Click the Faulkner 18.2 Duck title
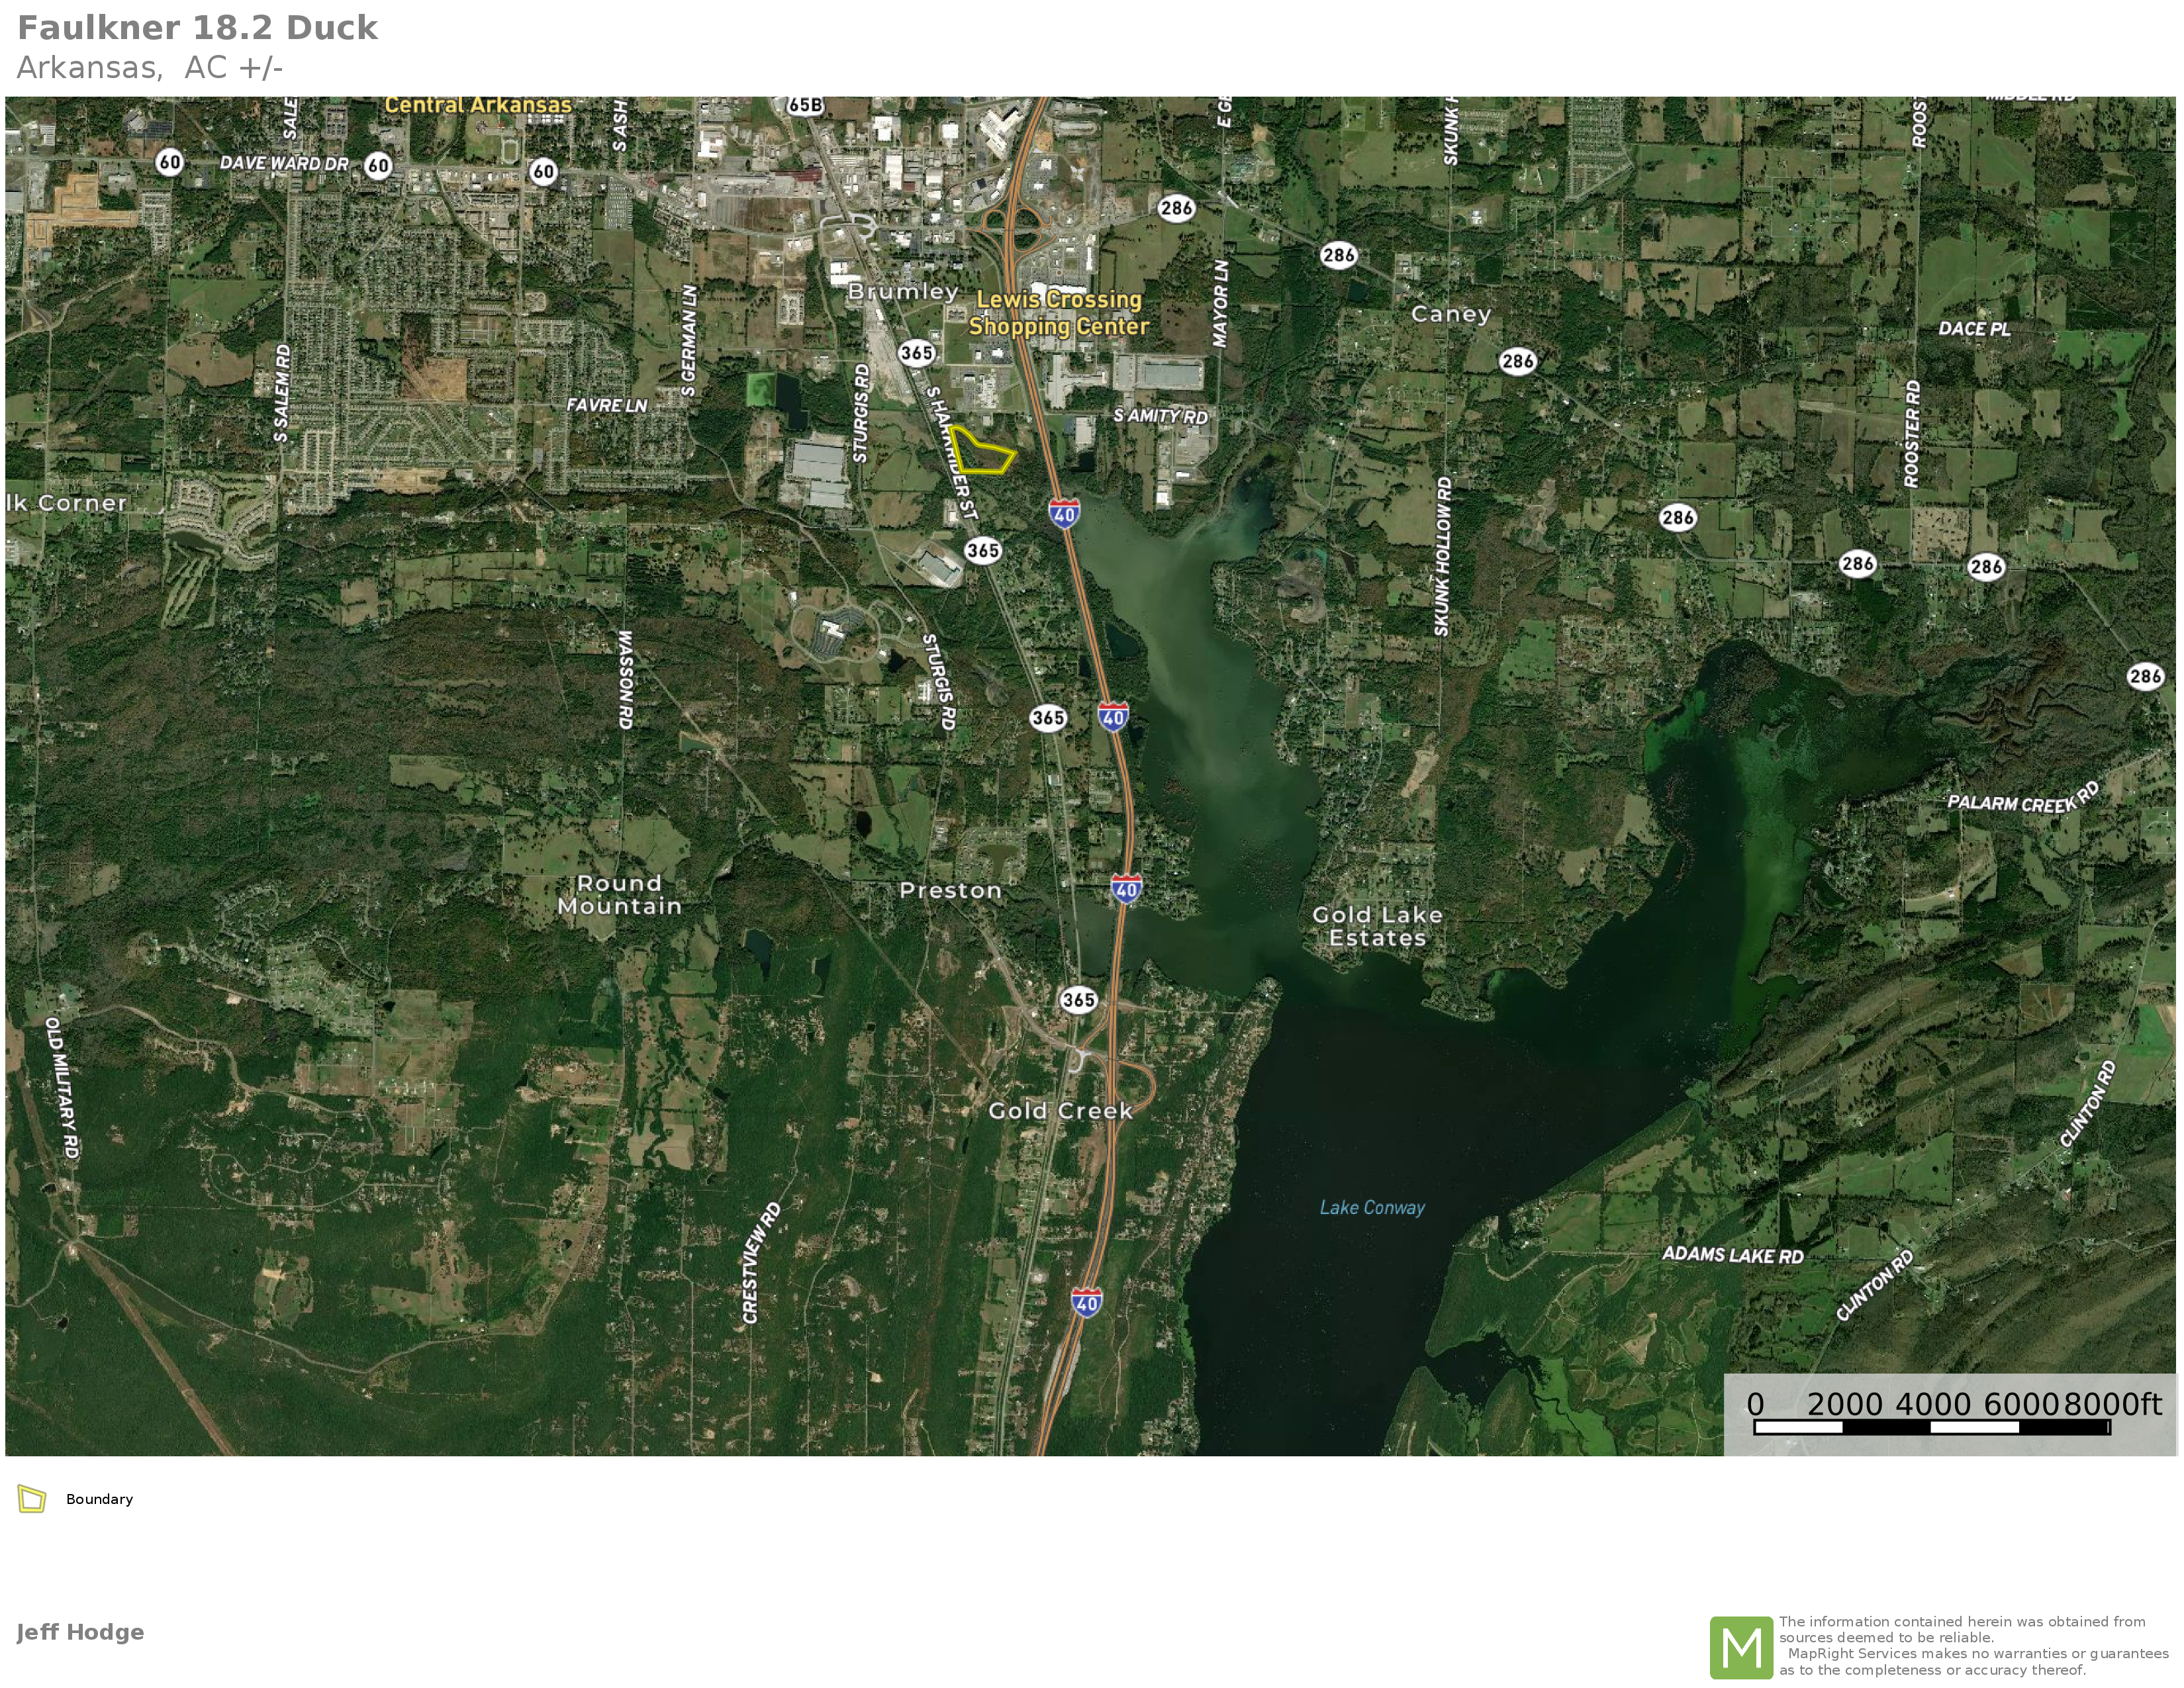The height and width of the screenshot is (1688, 2184). (x=198, y=28)
